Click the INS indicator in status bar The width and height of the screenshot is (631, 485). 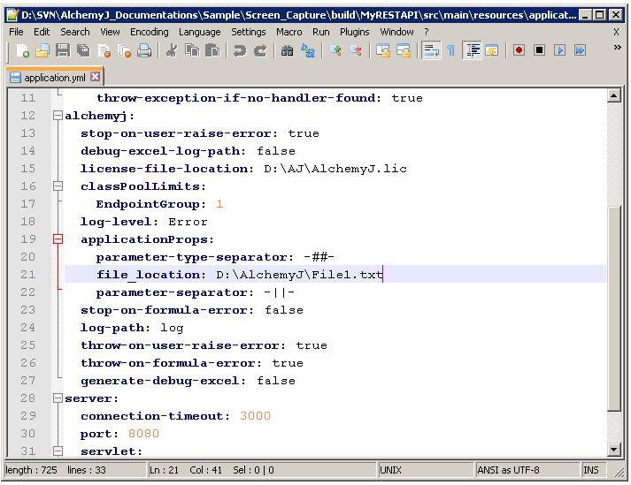pyautogui.click(x=590, y=470)
